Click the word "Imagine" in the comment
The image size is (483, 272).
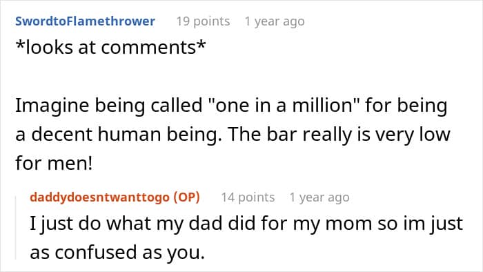pos(52,106)
